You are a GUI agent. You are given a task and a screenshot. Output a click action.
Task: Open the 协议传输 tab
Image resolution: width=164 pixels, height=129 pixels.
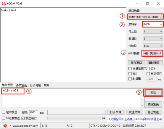[35, 86]
